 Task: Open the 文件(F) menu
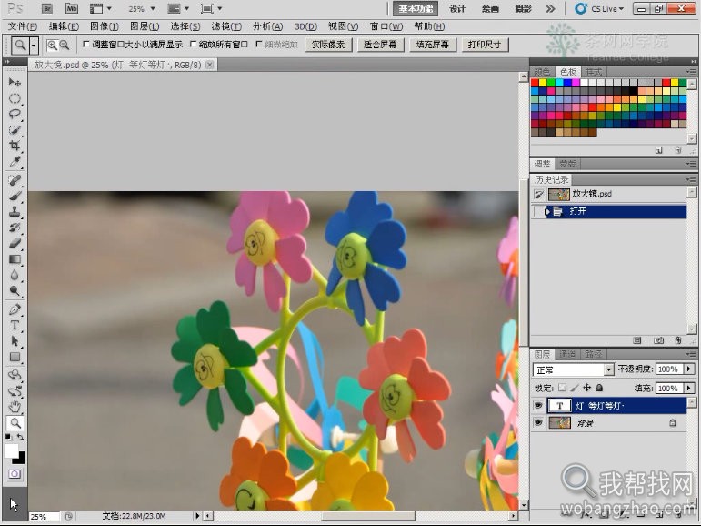click(x=23, y=26)
